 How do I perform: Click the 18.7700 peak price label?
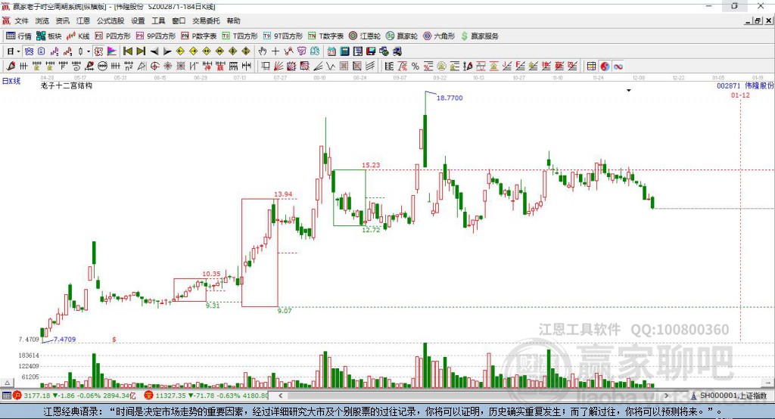450,98
